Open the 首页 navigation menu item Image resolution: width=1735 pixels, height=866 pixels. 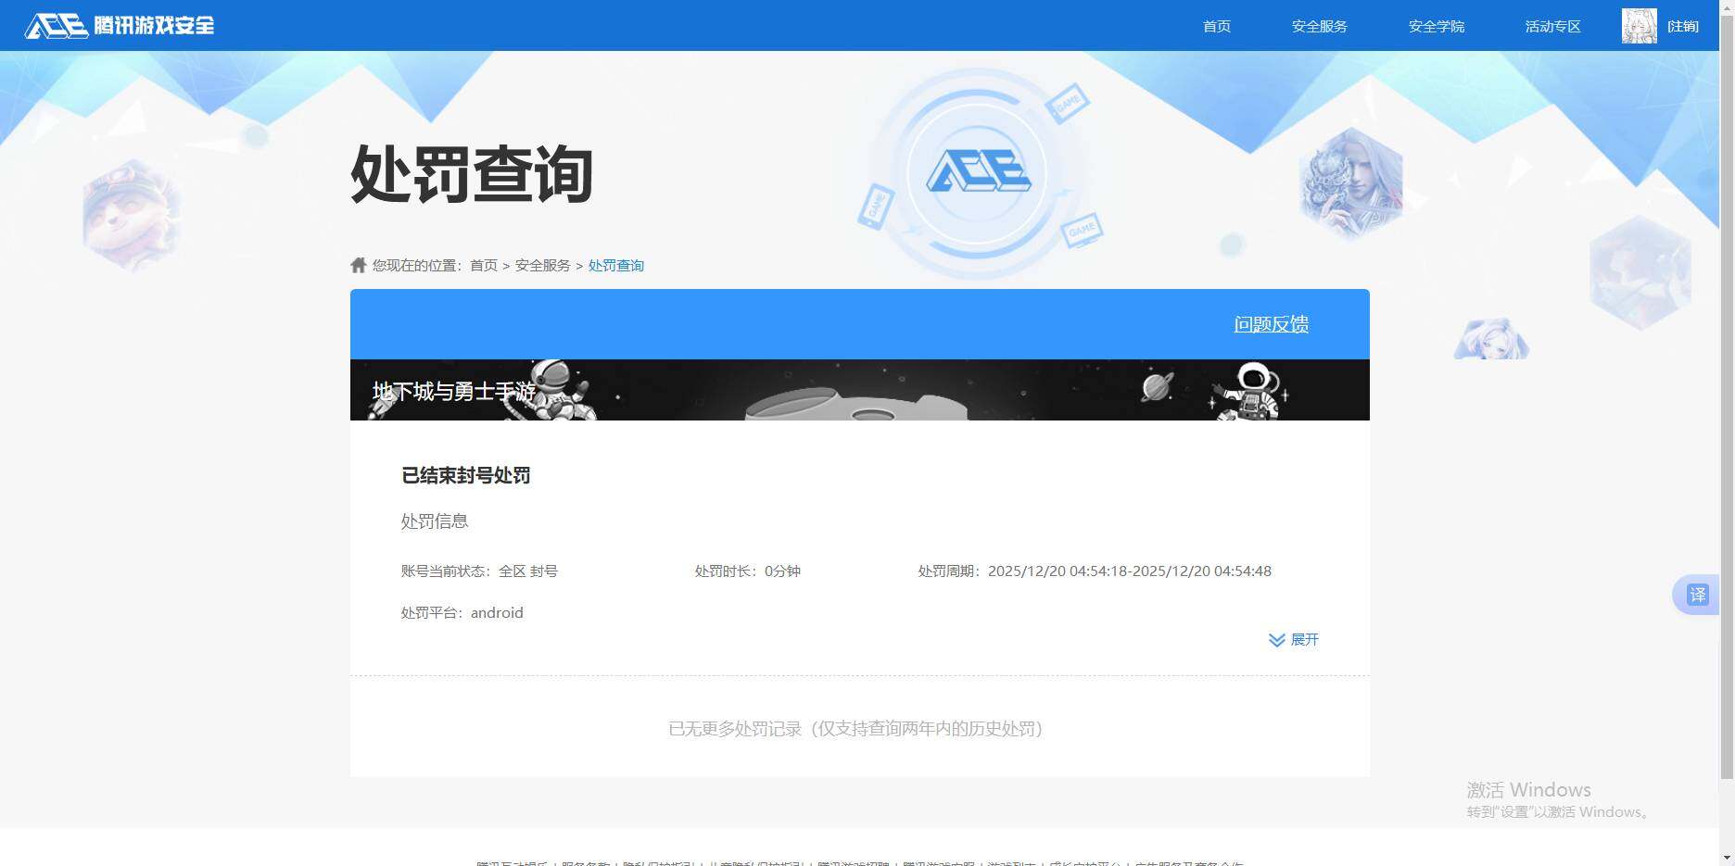1216,26
